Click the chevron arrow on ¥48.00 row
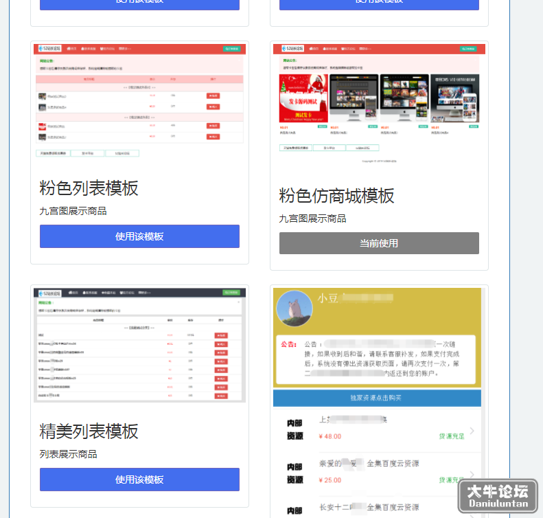 tap(472, 431)
